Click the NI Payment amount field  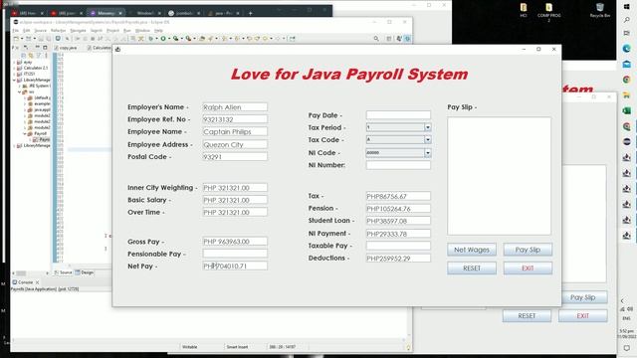(x=398, y=234)
